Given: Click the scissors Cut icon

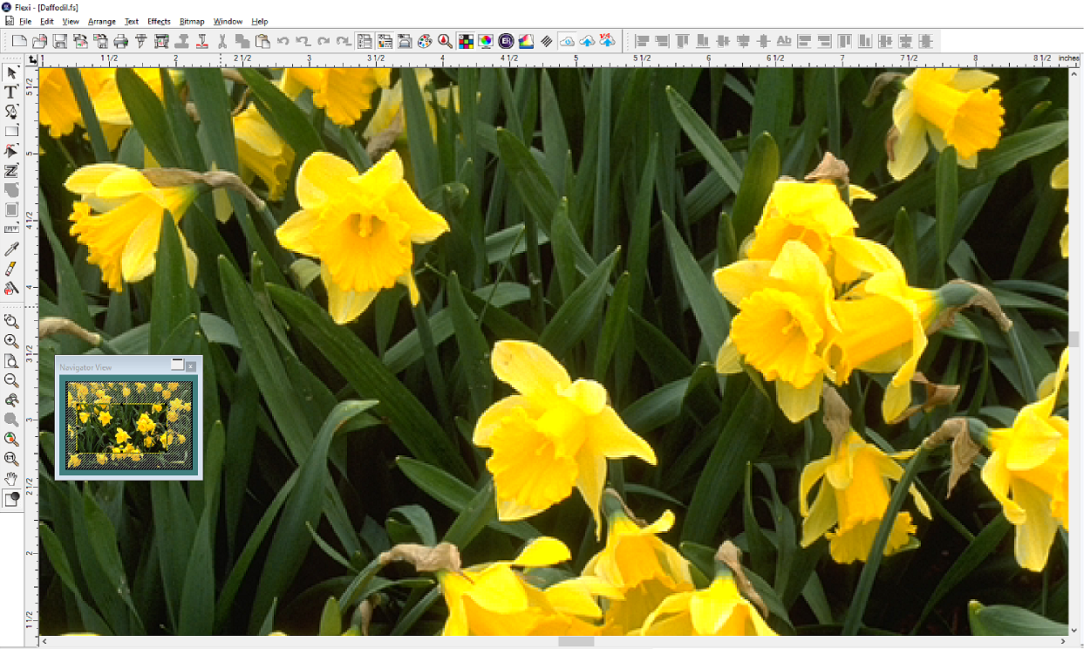Looking at the screenshot, I should 222,41.
